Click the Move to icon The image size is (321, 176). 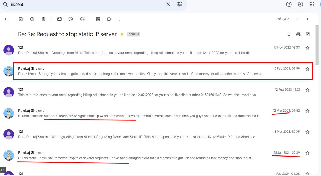98,19
